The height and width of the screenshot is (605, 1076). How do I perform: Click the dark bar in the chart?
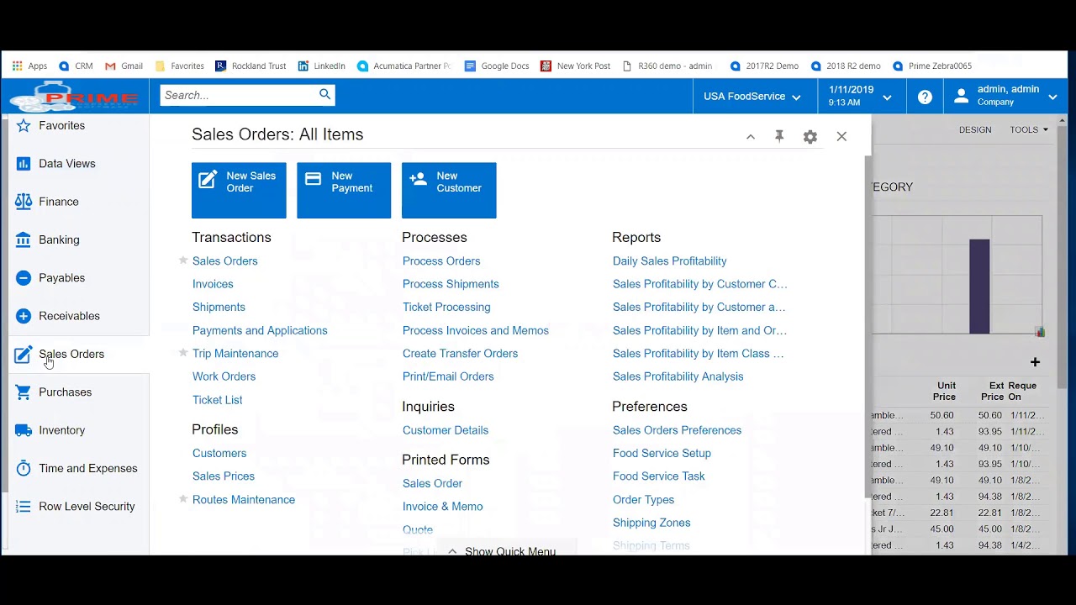click(x=979, y=287)
